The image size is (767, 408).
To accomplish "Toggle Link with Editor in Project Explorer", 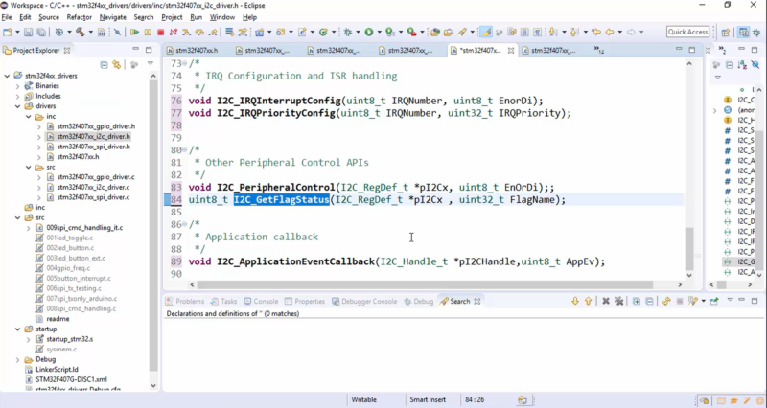I will [x=116, y=64].
